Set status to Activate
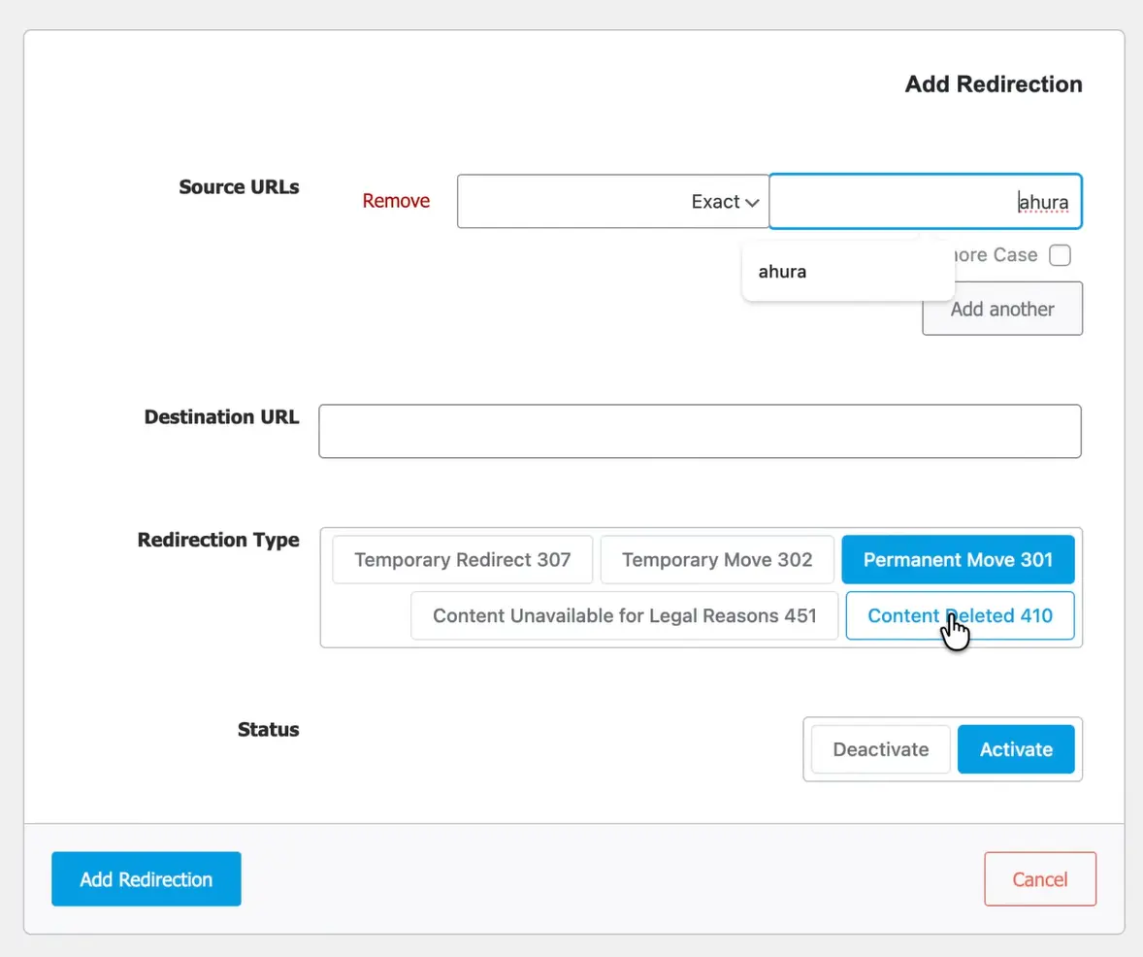The width and height of the screenshot is (1143, 957). [1016, 749]
